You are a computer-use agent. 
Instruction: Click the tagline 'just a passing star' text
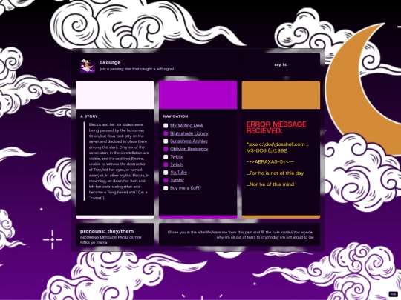click(x=137, y=69)
